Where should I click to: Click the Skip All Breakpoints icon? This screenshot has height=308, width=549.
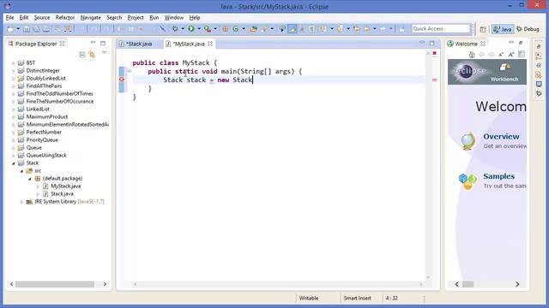(162, 29)
